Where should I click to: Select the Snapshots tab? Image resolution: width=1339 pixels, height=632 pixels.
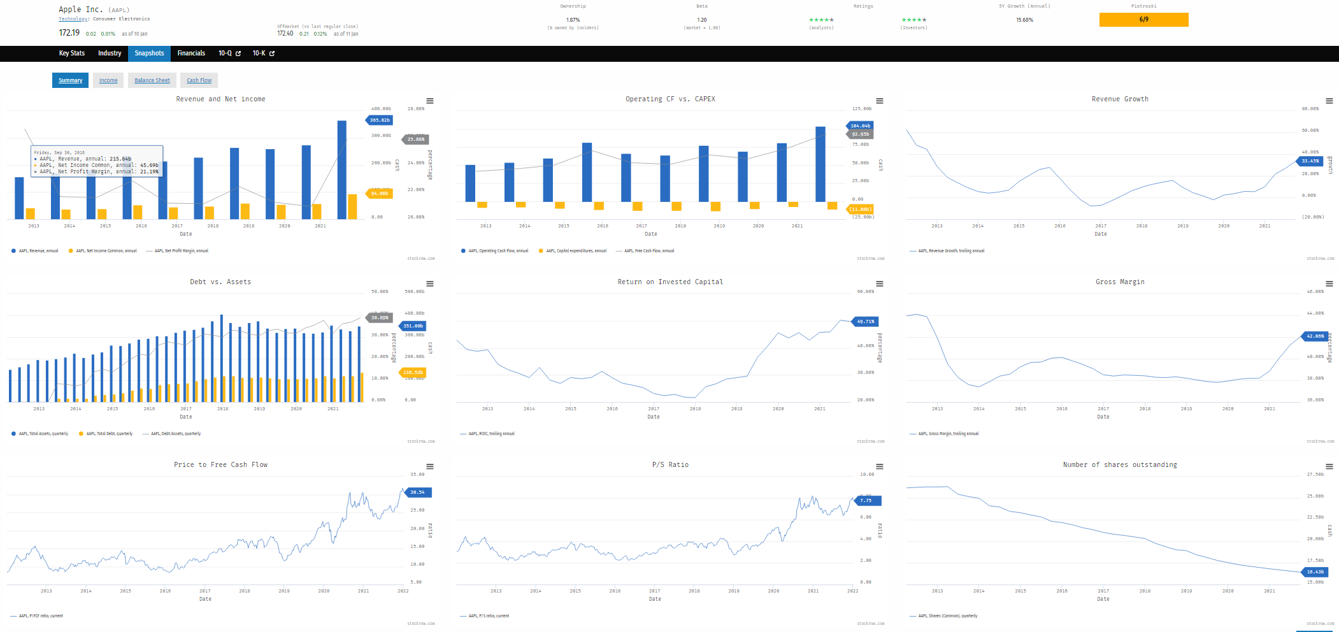(x=149, y=54)
